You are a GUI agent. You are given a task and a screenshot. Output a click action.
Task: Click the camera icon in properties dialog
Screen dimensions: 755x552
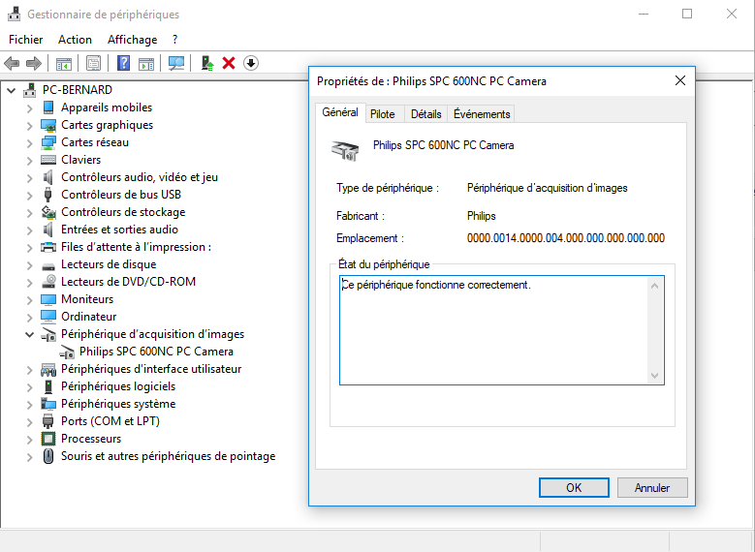(x=345, y=151)
